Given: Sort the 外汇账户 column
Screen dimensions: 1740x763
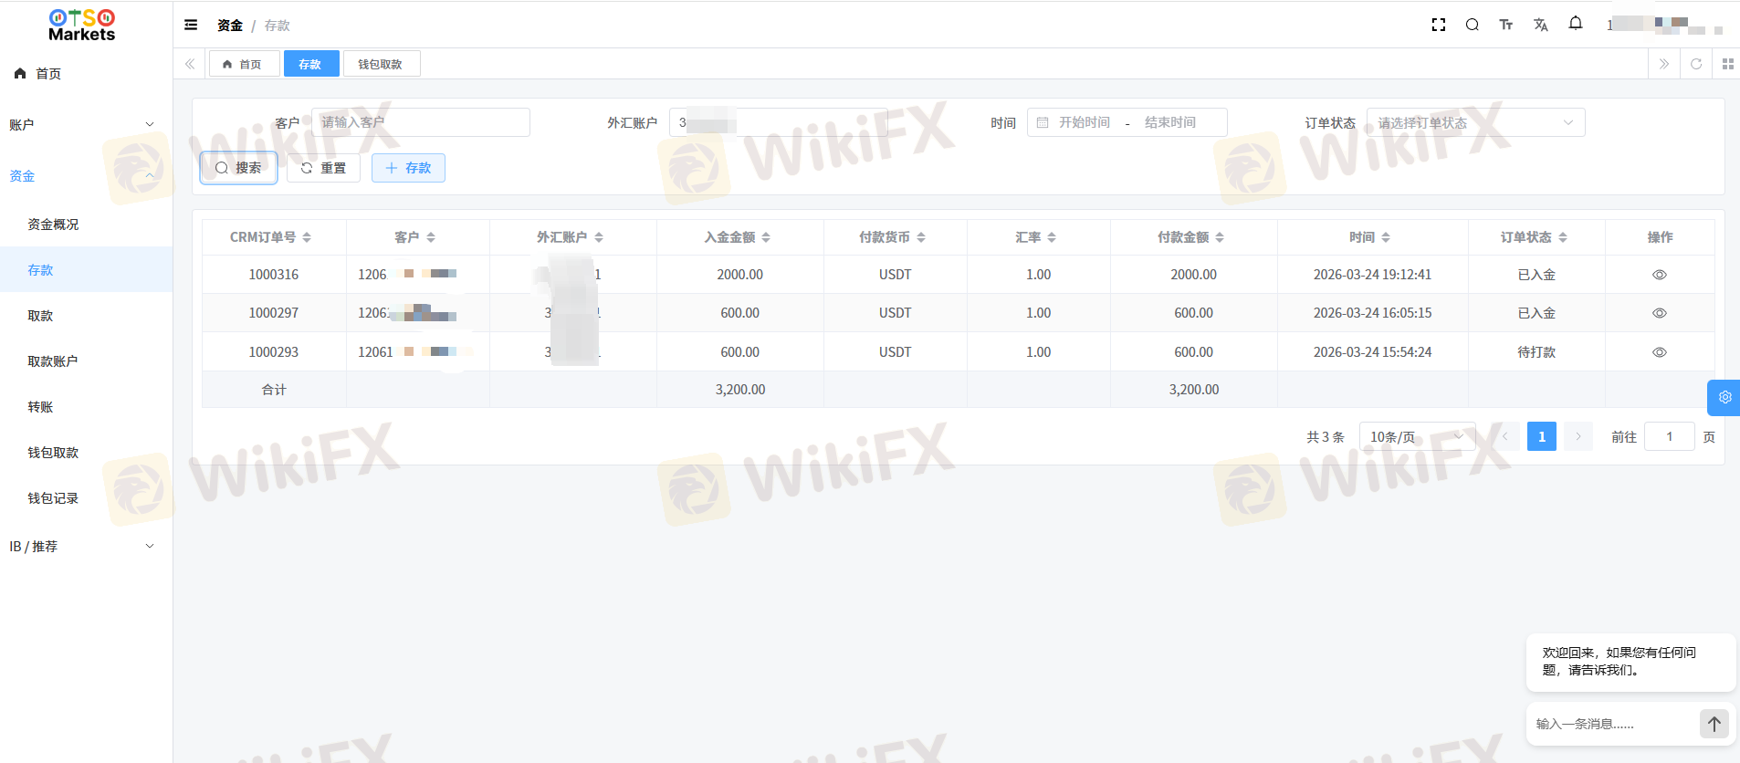Looking at the screenshot, I should 599,237.
